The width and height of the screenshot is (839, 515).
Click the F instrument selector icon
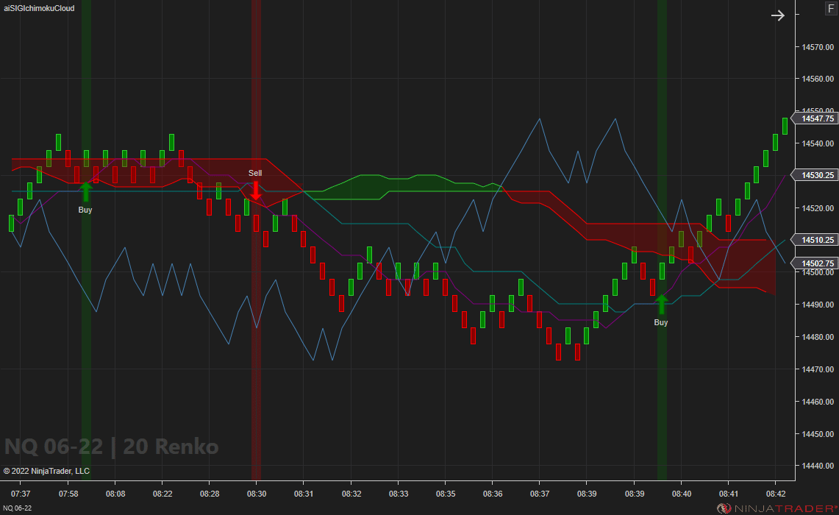pyautogui.click(x=832, y=8)
